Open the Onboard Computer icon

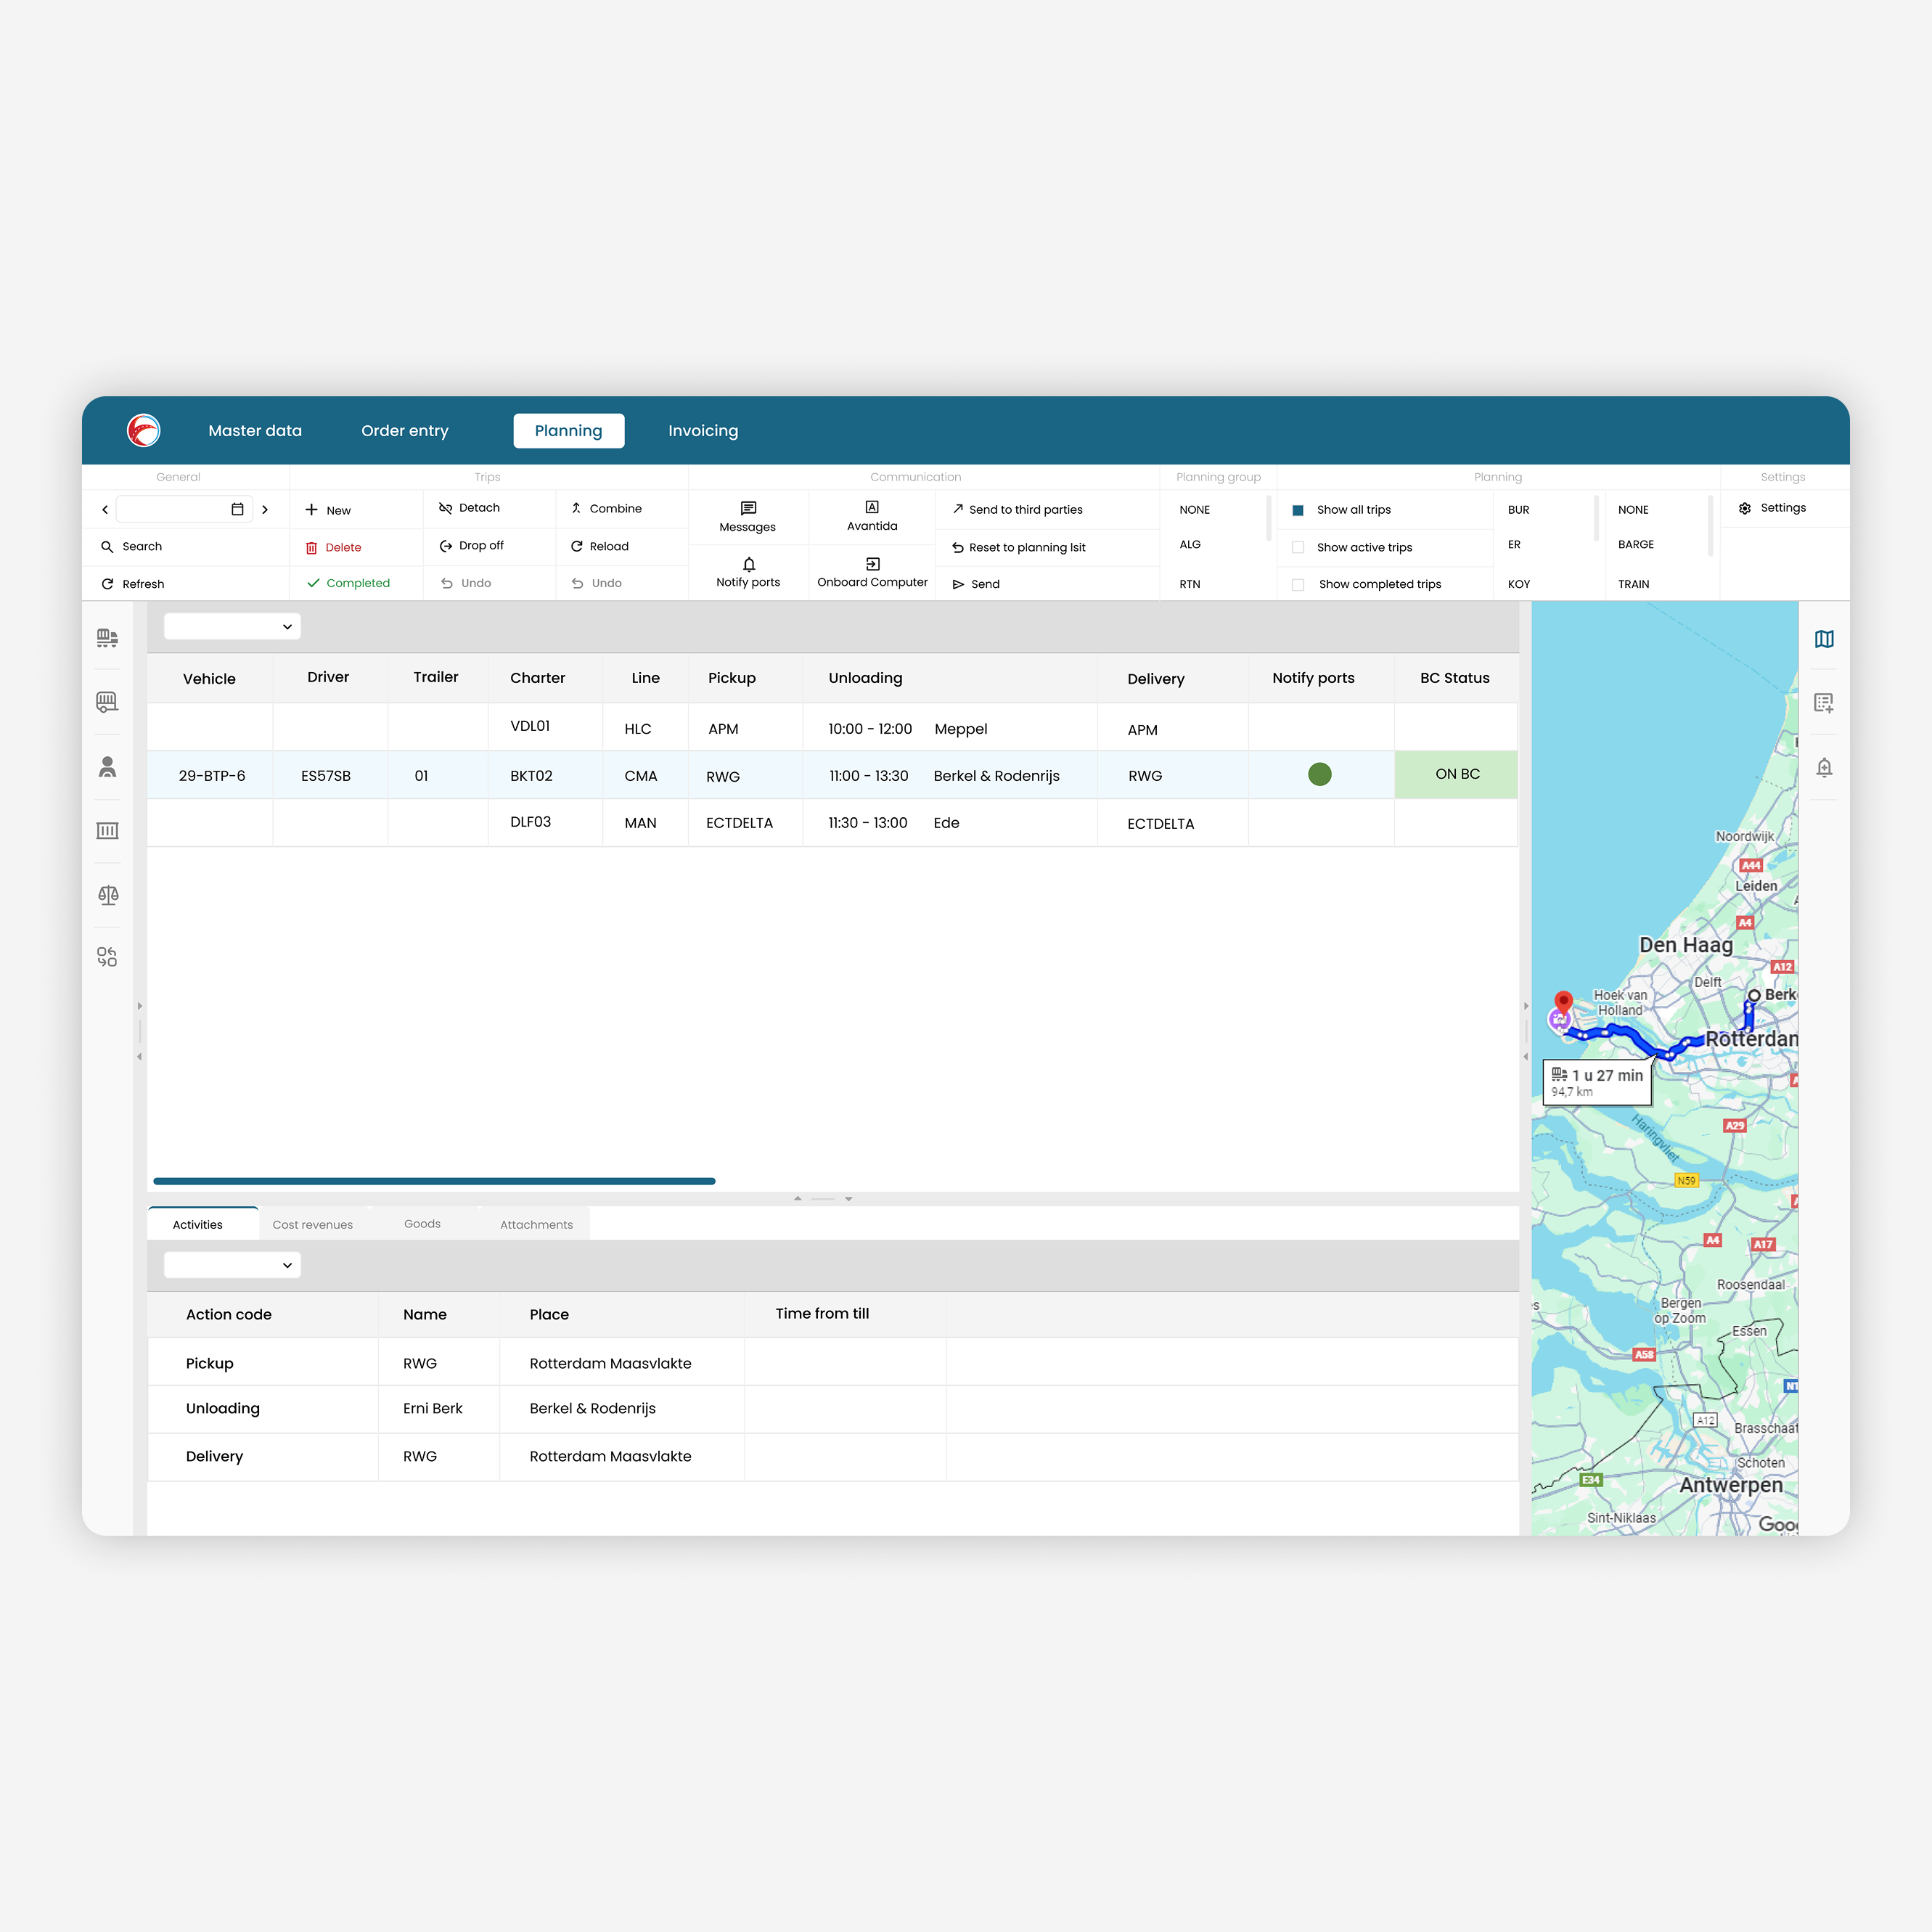[872, 564]
